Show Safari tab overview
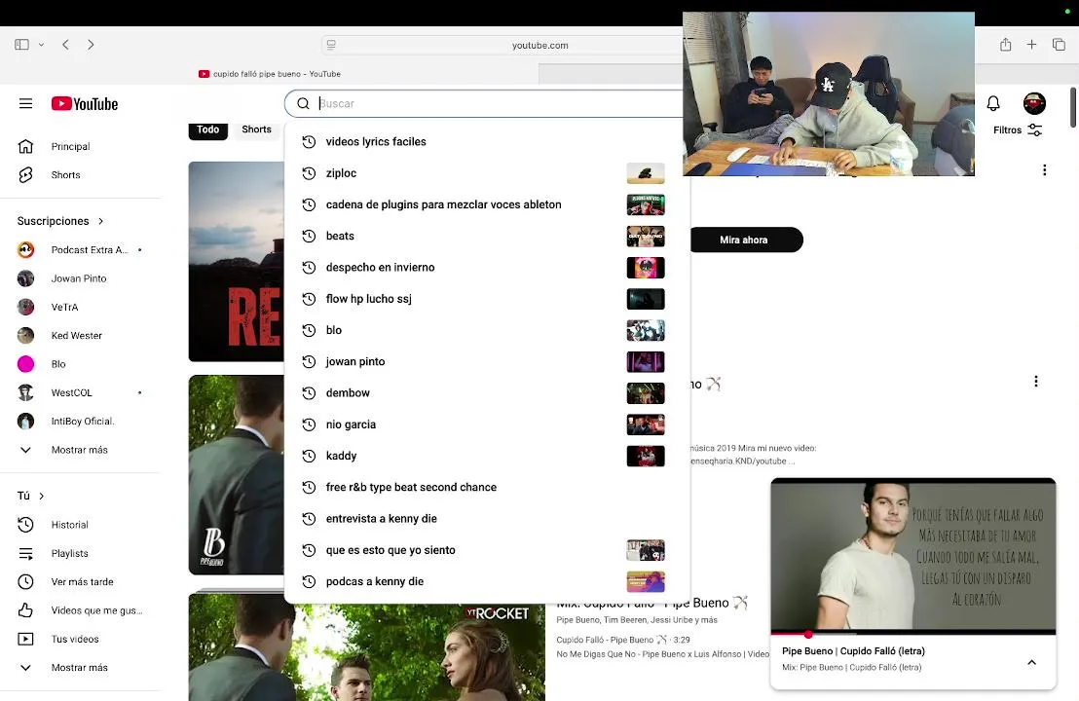This screenshot has height=701, width=1079. pos(1059,45)
